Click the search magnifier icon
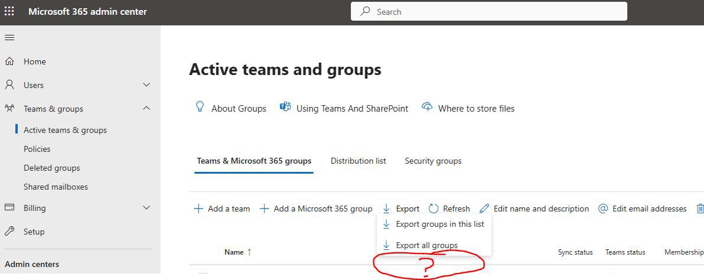Screen dimensions: 704x280 (x=366, y=12)
